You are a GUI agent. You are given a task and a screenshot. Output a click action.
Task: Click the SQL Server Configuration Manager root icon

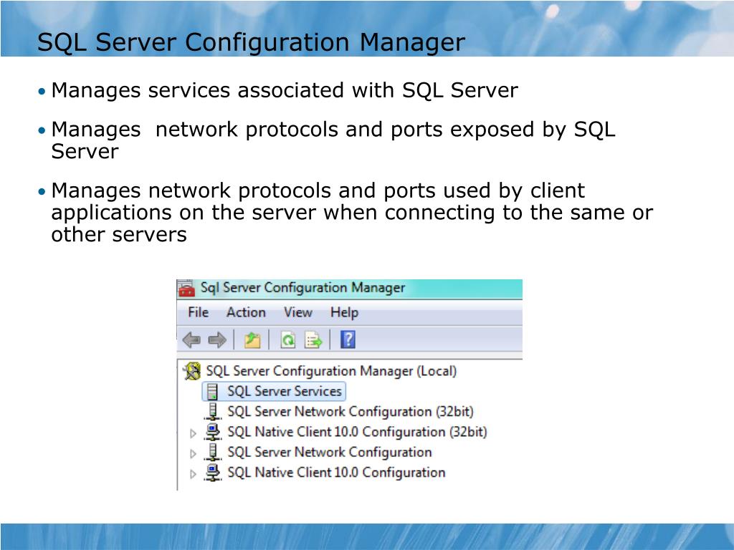(x=192, y=371)
